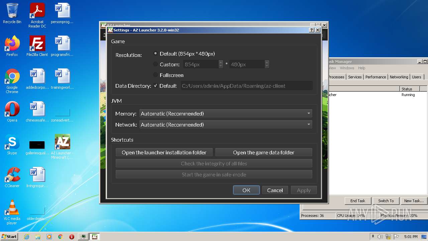Open the Start menu

[9, 237]
